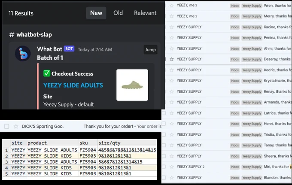Switch to the Old results tab
The height and width of the screenshot is (185, 292).
point(118,13)
